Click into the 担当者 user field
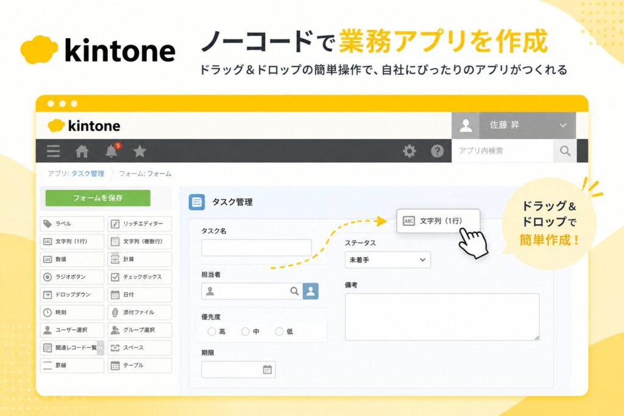Image resolution: width=624 pixels, height=416 pixels. (252, 291)
